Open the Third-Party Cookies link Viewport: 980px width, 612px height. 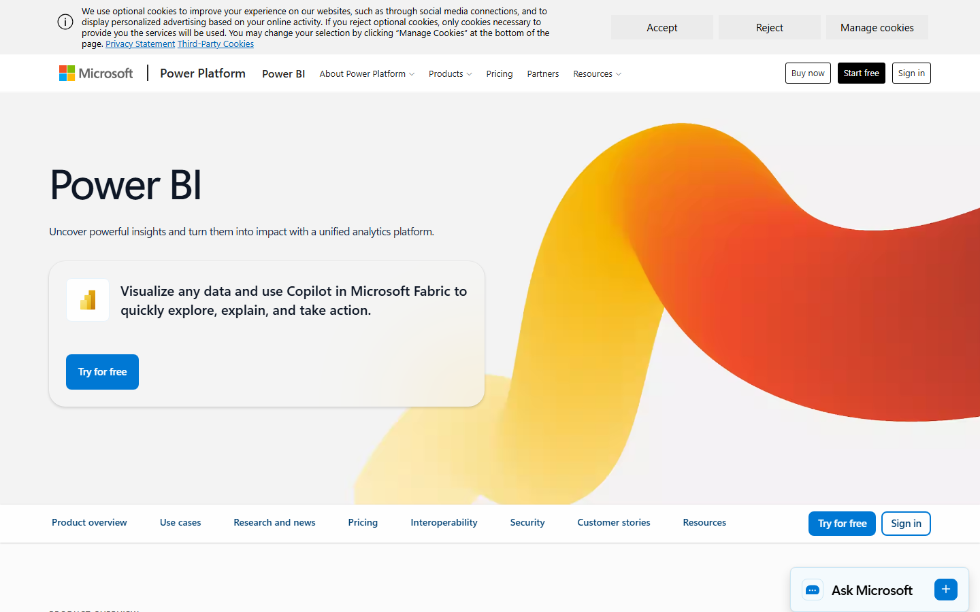(216, 44)
